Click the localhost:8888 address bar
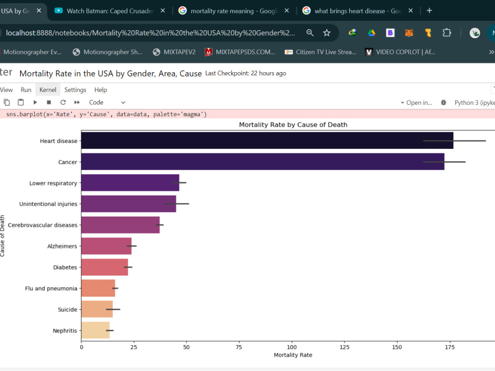The image size is (495, 371). (150, 33)
